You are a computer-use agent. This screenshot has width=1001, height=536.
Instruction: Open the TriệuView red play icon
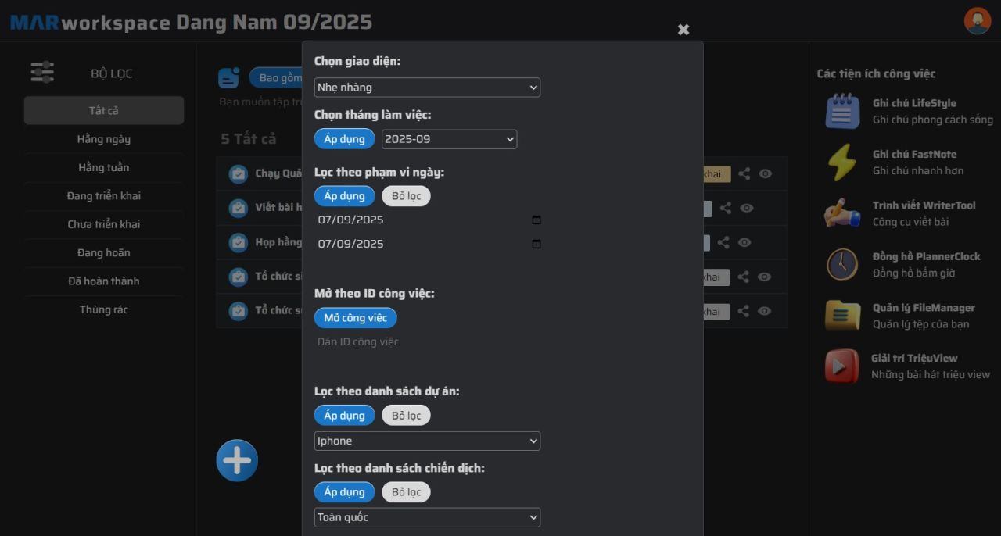[x=841, y=366]
